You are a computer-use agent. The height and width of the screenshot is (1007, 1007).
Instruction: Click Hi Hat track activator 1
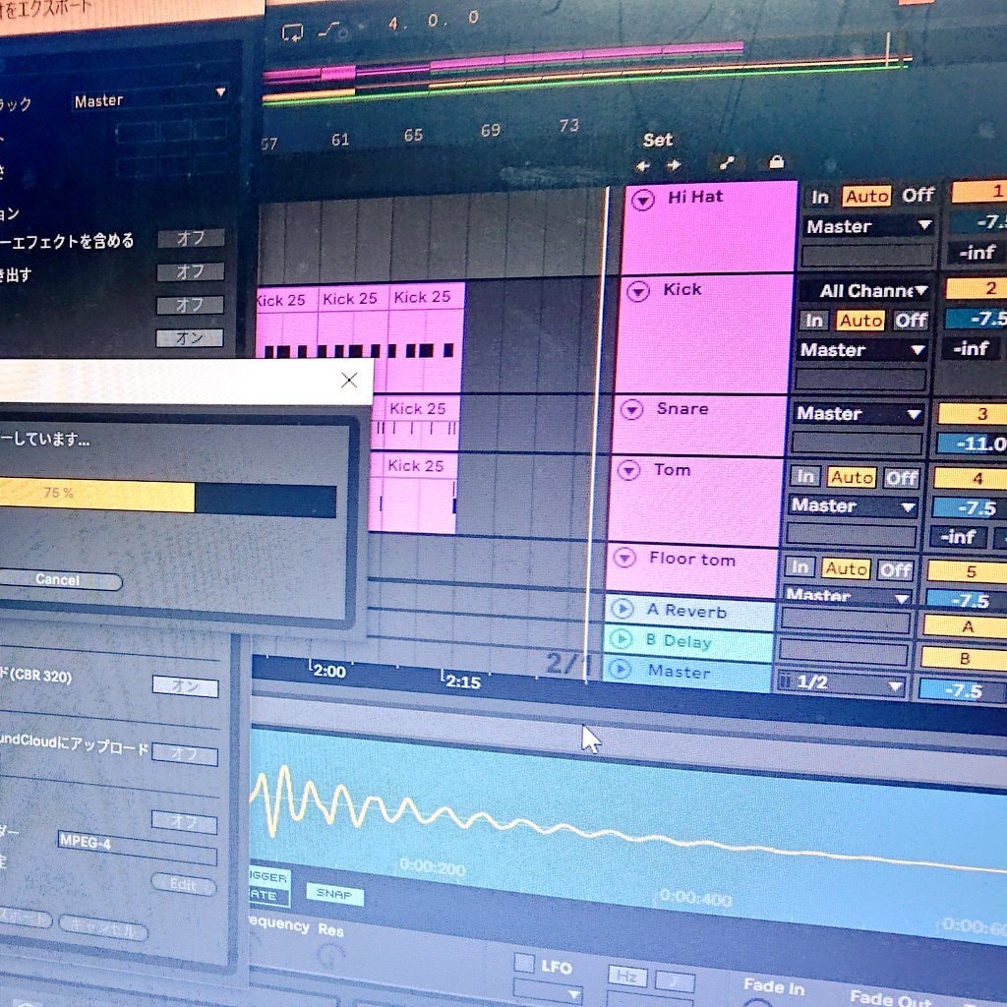pyautogui.click(x=979, y=191)
